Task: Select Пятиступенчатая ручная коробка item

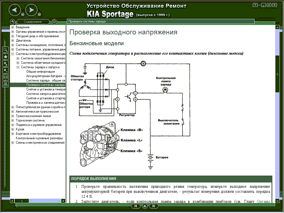Action: click(40, 107)
